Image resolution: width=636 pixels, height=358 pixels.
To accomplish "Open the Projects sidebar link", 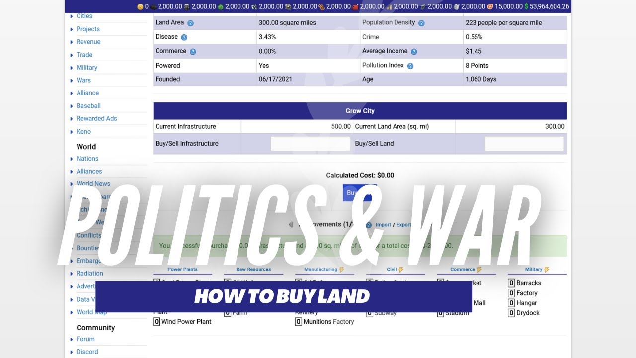I will point(88,29).
